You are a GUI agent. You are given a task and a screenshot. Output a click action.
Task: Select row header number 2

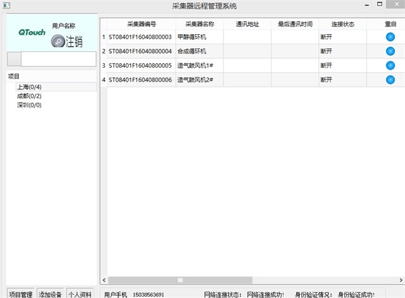[x=104, y=51]
